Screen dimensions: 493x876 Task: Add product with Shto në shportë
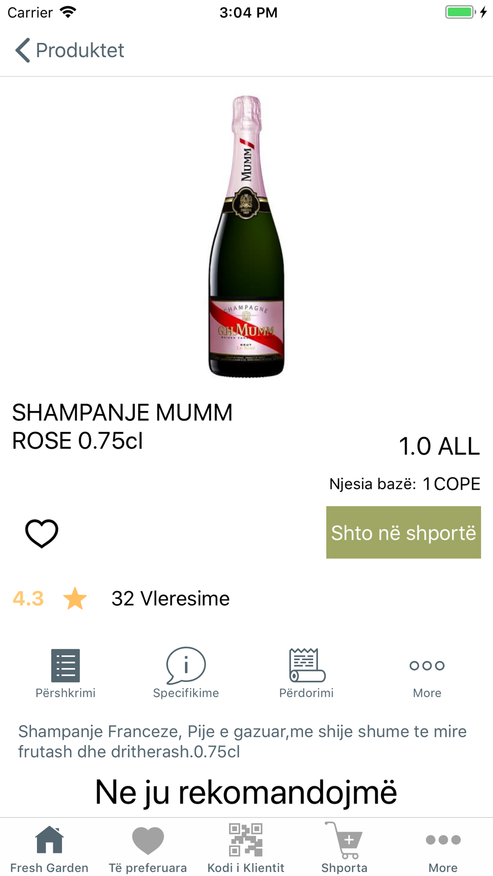[403, 533]
